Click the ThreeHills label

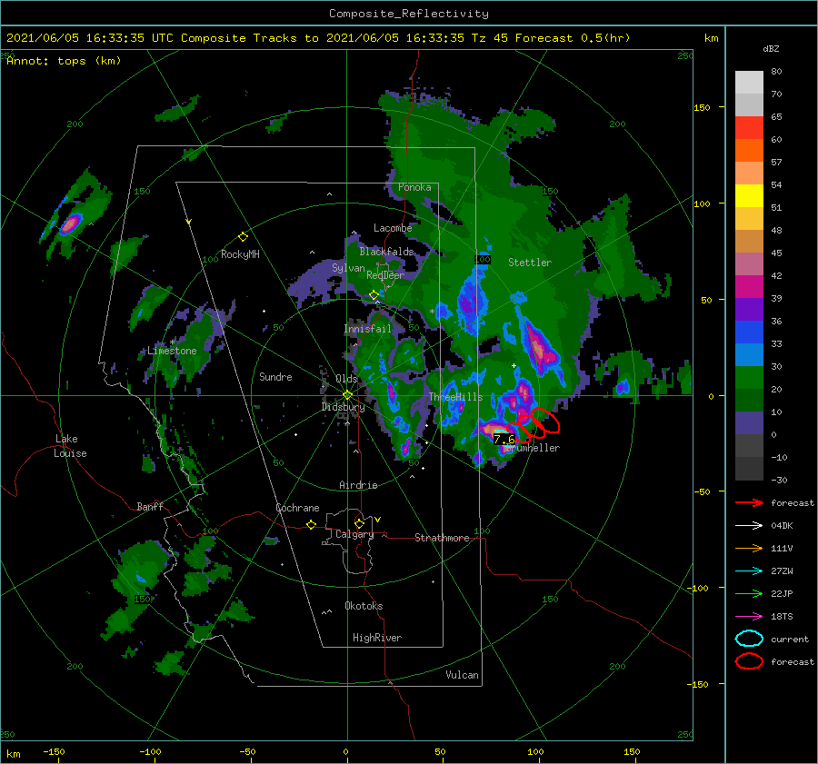click(456, 397)
